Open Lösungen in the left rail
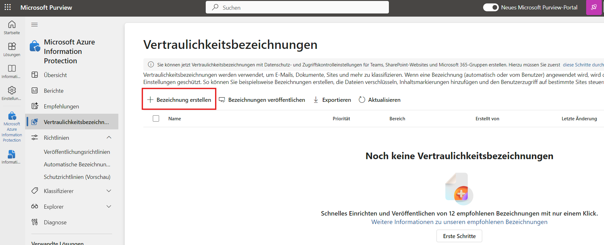The image size is (604, 245). [x=12, y=49]
